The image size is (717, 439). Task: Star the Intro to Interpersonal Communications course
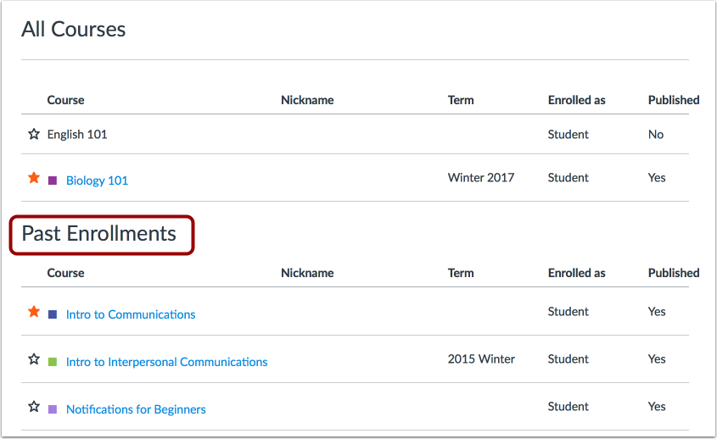click(x=34, y=359)
